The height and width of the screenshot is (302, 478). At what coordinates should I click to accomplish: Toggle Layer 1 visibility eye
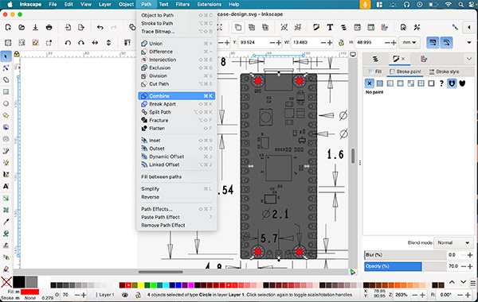[125, 295]
